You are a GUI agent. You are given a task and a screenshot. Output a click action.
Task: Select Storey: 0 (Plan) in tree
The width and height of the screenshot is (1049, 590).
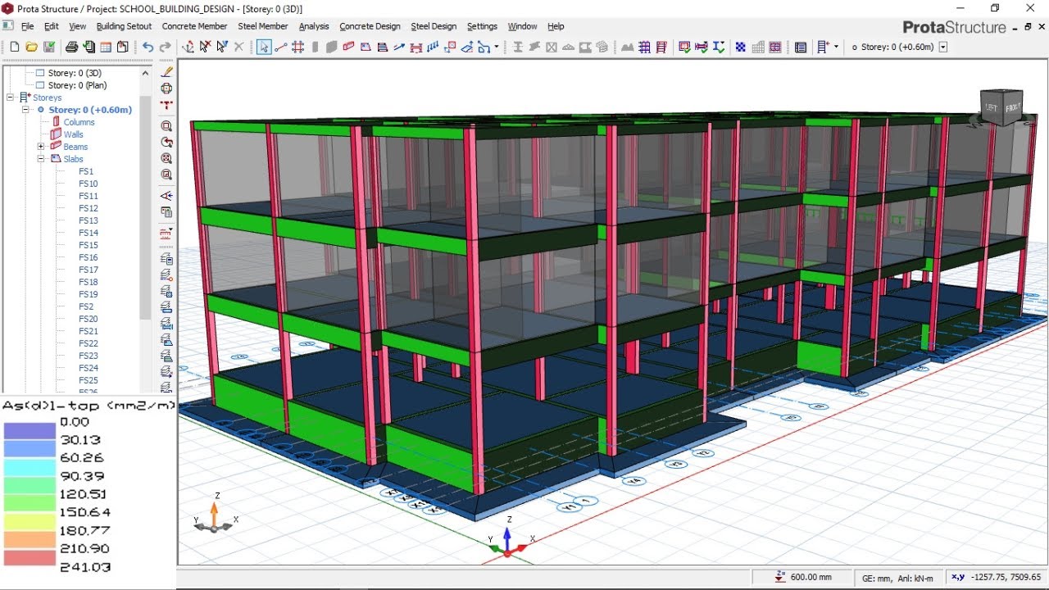pyautogui.click(x=77, y=85)
